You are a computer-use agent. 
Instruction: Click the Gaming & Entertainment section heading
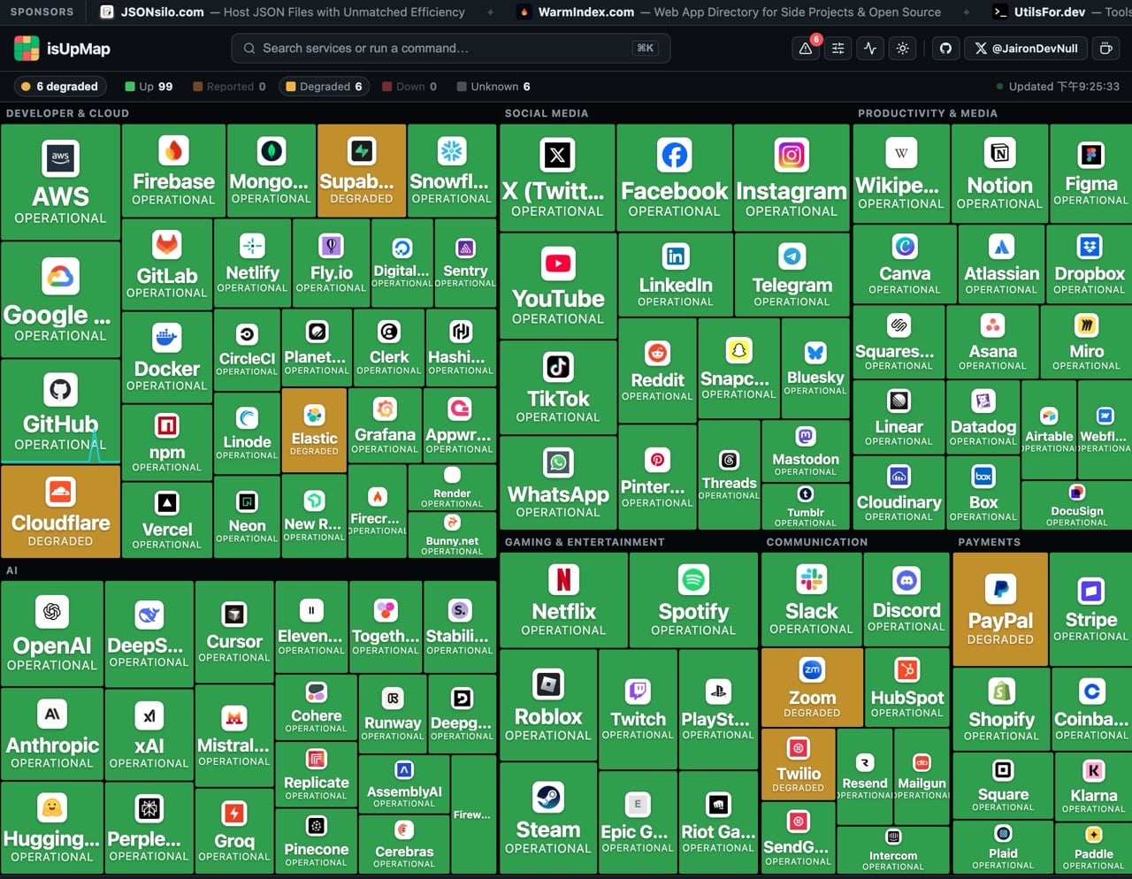point(584,542)
